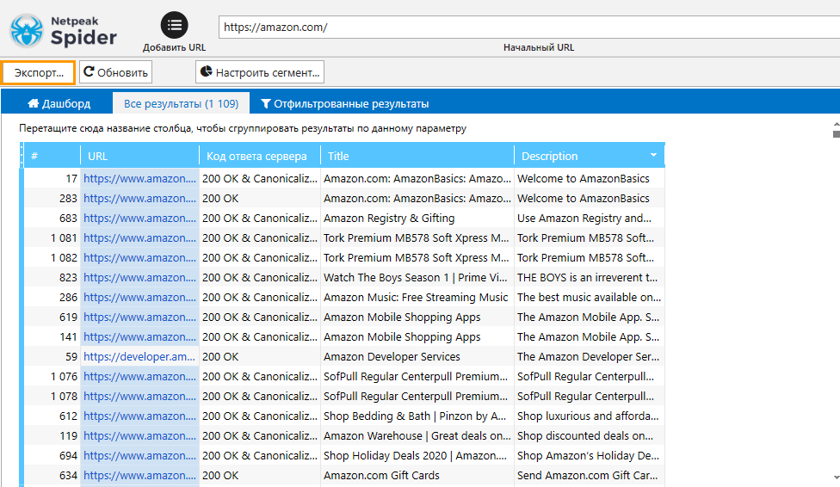Open the URL link in row 283
840x487 pixels.
click(x=139, y=198)
